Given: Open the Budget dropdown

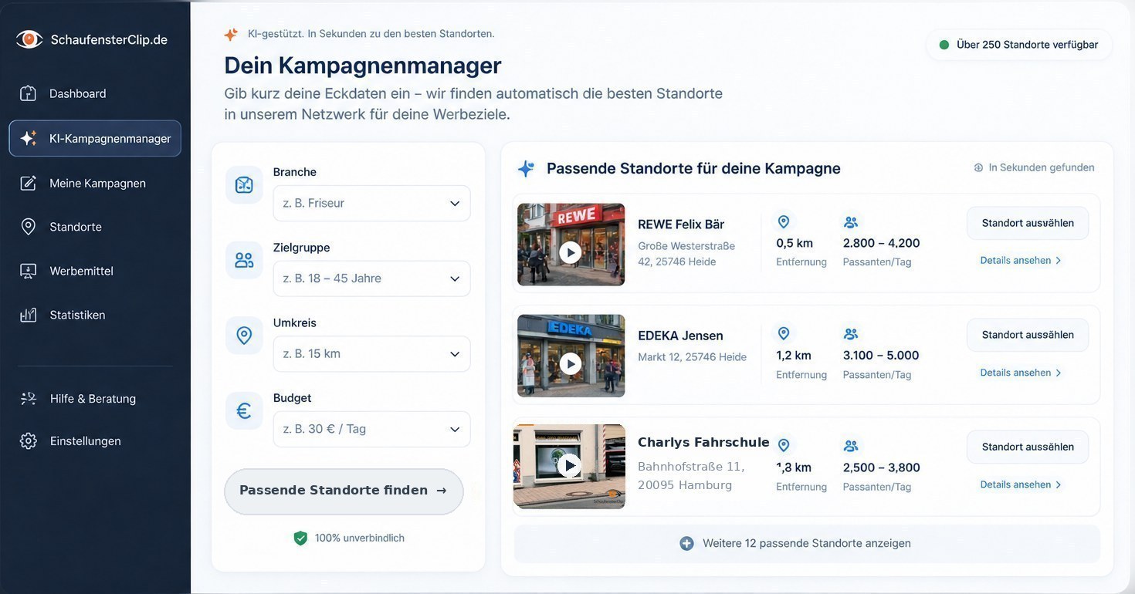Looking at the screenshot, I should pos(371,429).
